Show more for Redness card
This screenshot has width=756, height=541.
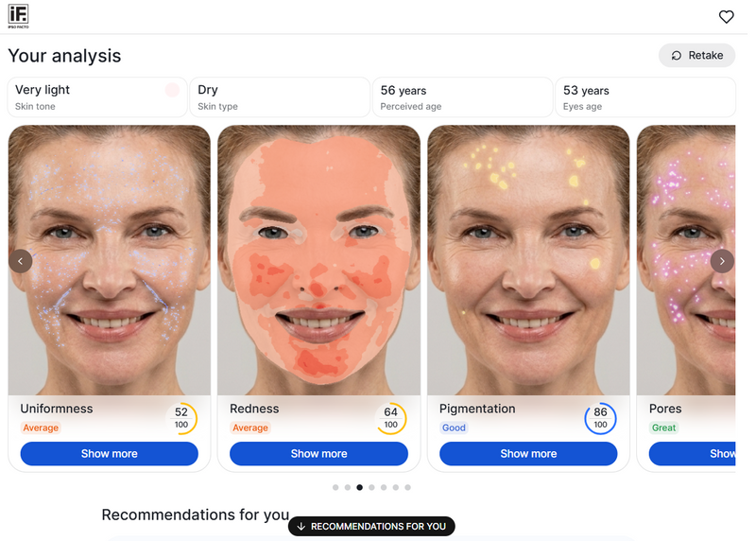click(318, 454)
